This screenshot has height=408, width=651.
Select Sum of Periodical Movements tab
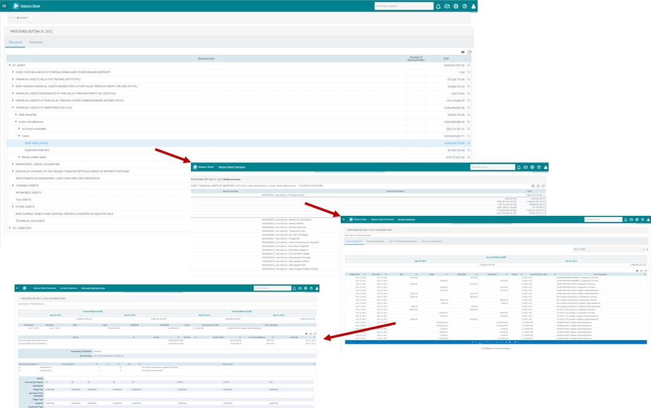pyautogui.click(x=403, y=241)
